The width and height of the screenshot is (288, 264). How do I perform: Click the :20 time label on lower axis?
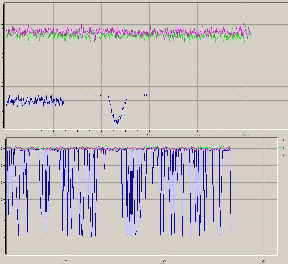coord(164,261)
